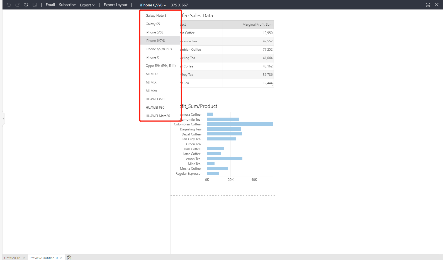Pick iPhone 6/7/8 Plus from the list

point(160,49)
